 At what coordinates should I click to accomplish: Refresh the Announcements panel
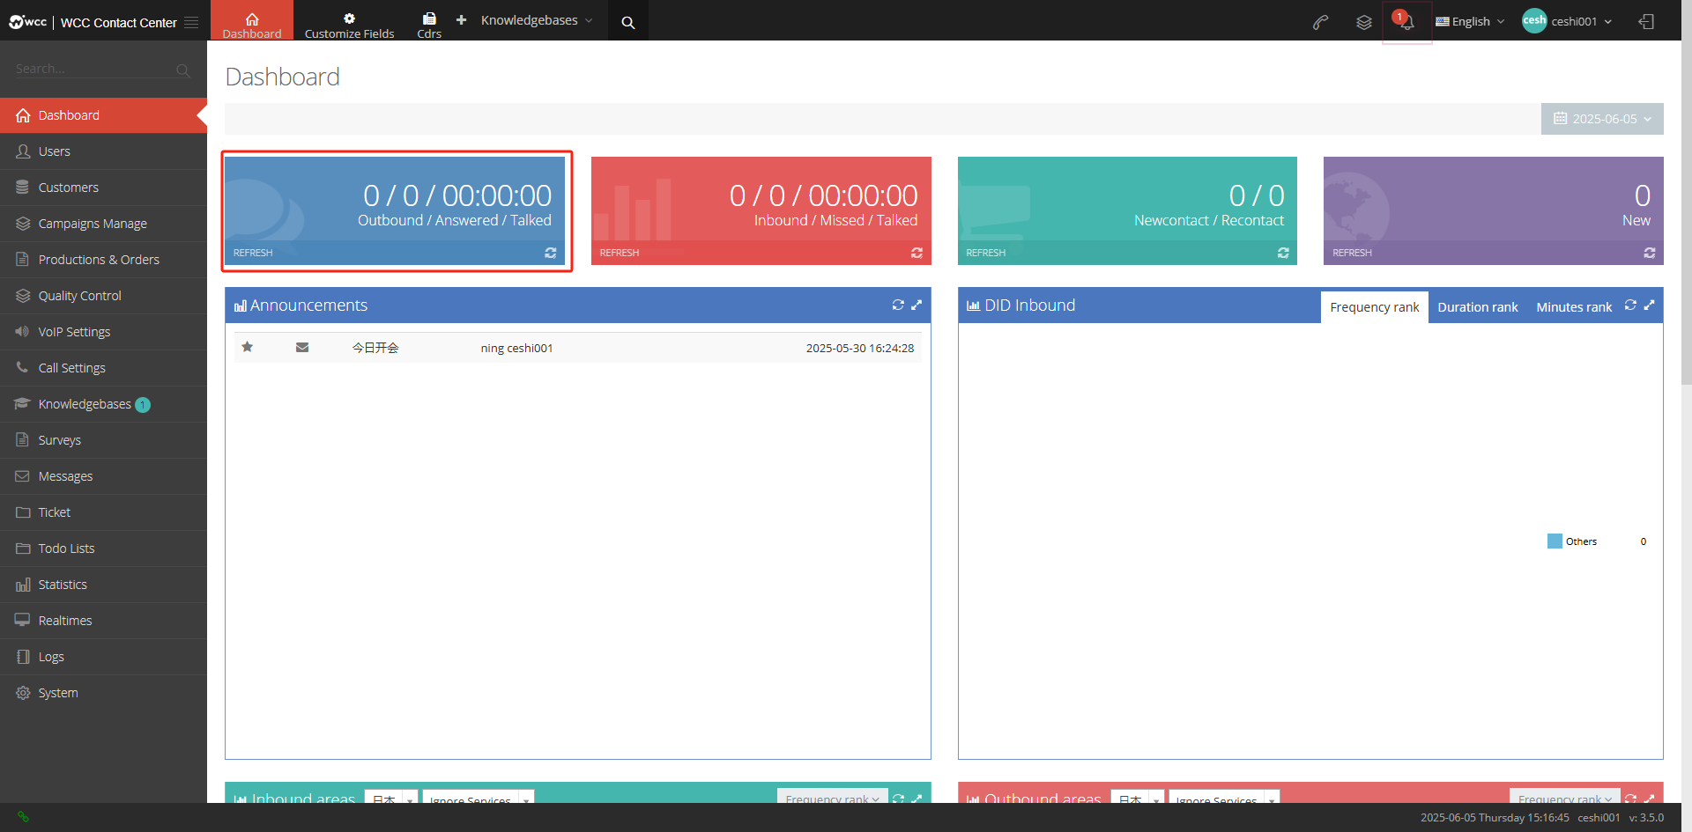[x=898, y=305]
